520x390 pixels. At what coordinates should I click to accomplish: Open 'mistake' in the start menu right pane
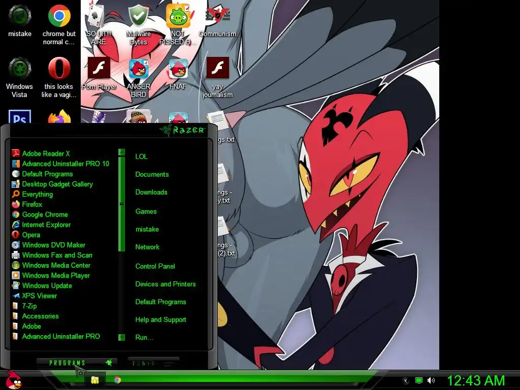point(147,230)
